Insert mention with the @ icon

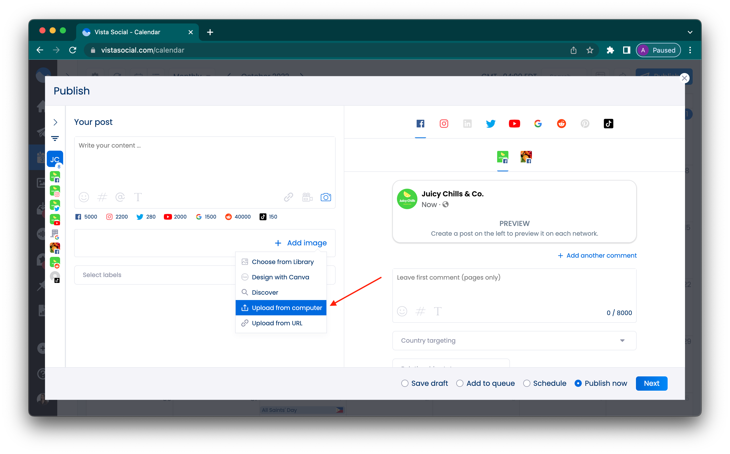(x=120, y=197)
